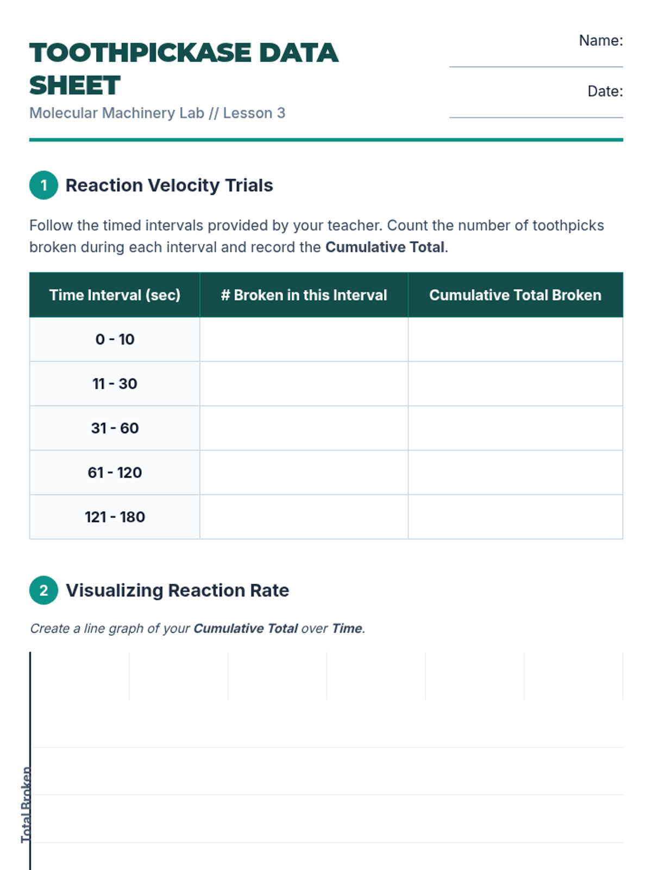Select the # Broken cell for 61 - 120
Screen dimensions: 652x870
pos(304,473)
